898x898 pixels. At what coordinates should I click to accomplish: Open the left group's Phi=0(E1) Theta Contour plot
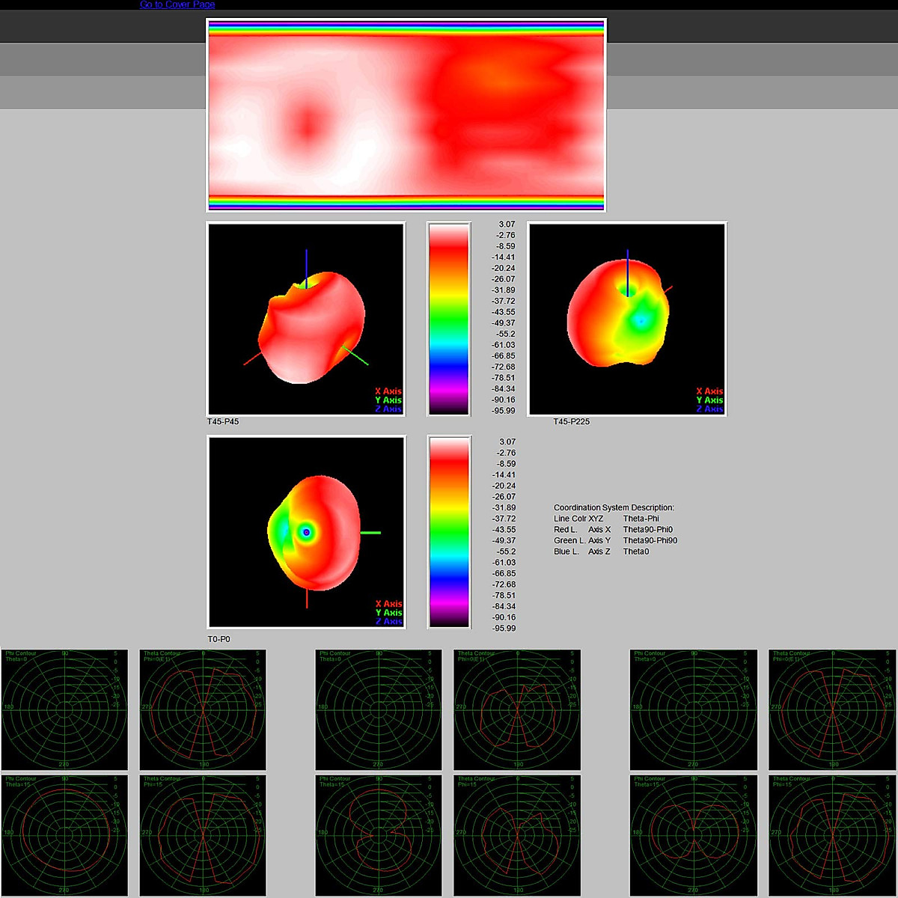tap(203, 709)
